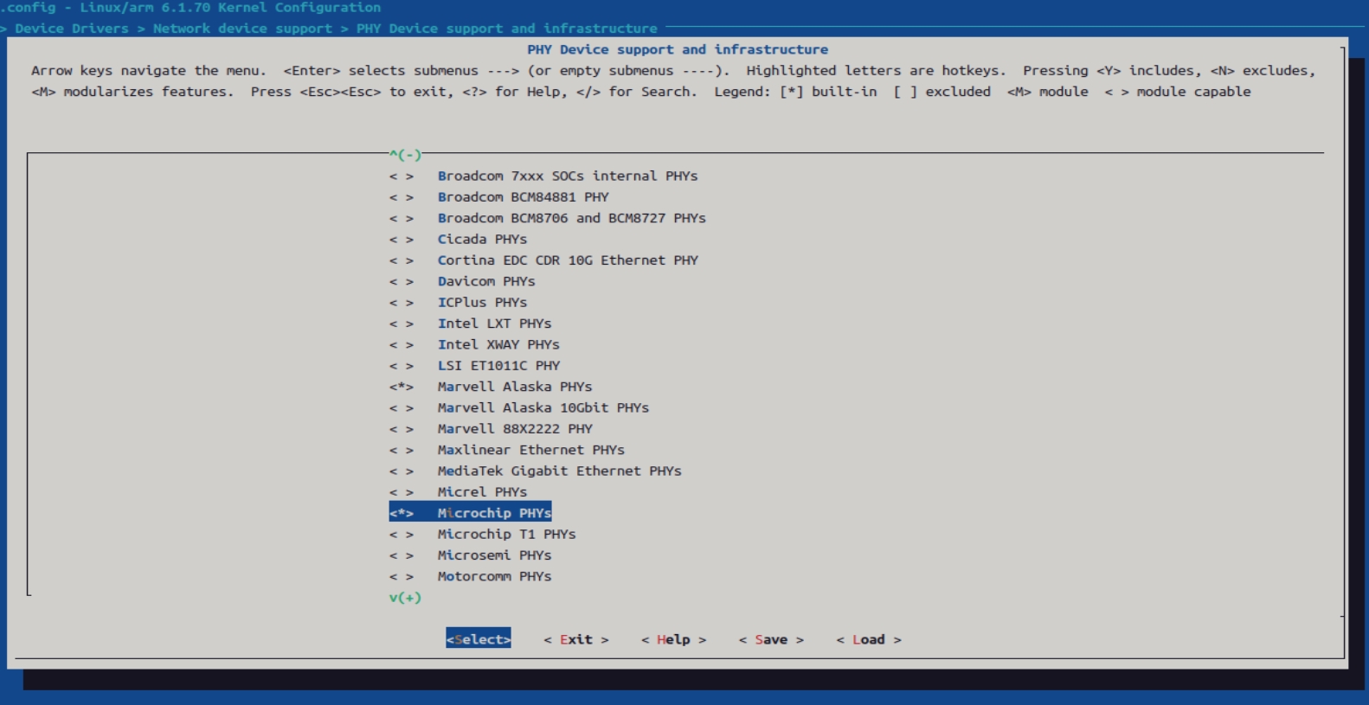1369x705 pixels.
Task: Open Help via the Help button
Action: click(x=673, y=639)
